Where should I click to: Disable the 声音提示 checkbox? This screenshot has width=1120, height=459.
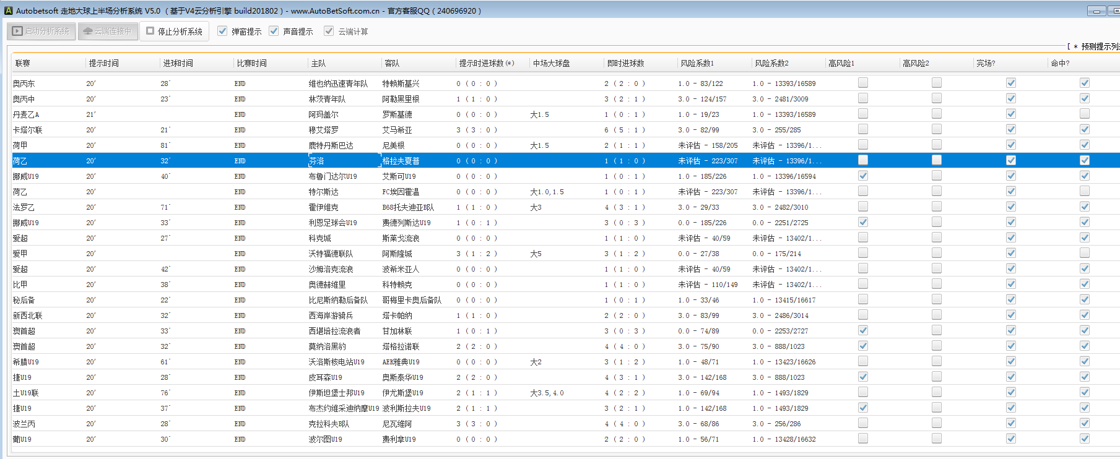click(274, 31)
